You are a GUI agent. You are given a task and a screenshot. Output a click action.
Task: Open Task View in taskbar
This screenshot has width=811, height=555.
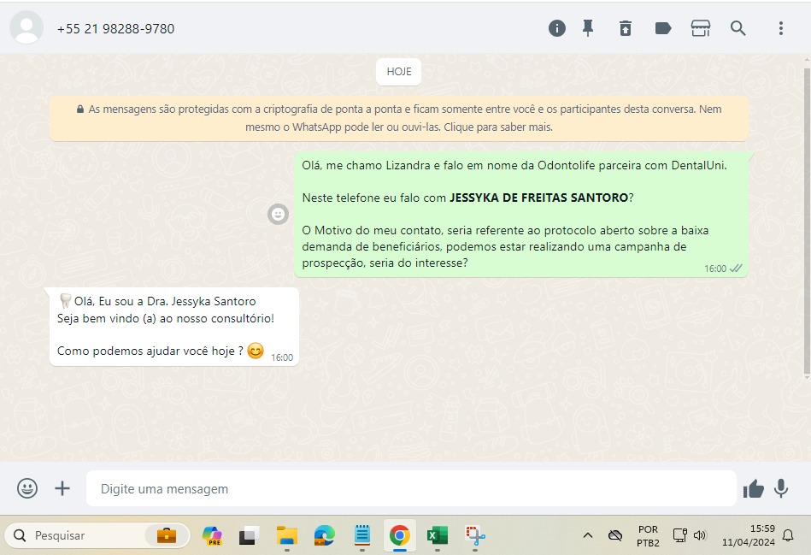249,535
